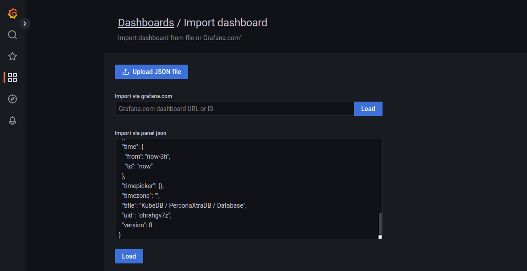Open the Dashboards breadcrumb link

click(x=146, y=22)
